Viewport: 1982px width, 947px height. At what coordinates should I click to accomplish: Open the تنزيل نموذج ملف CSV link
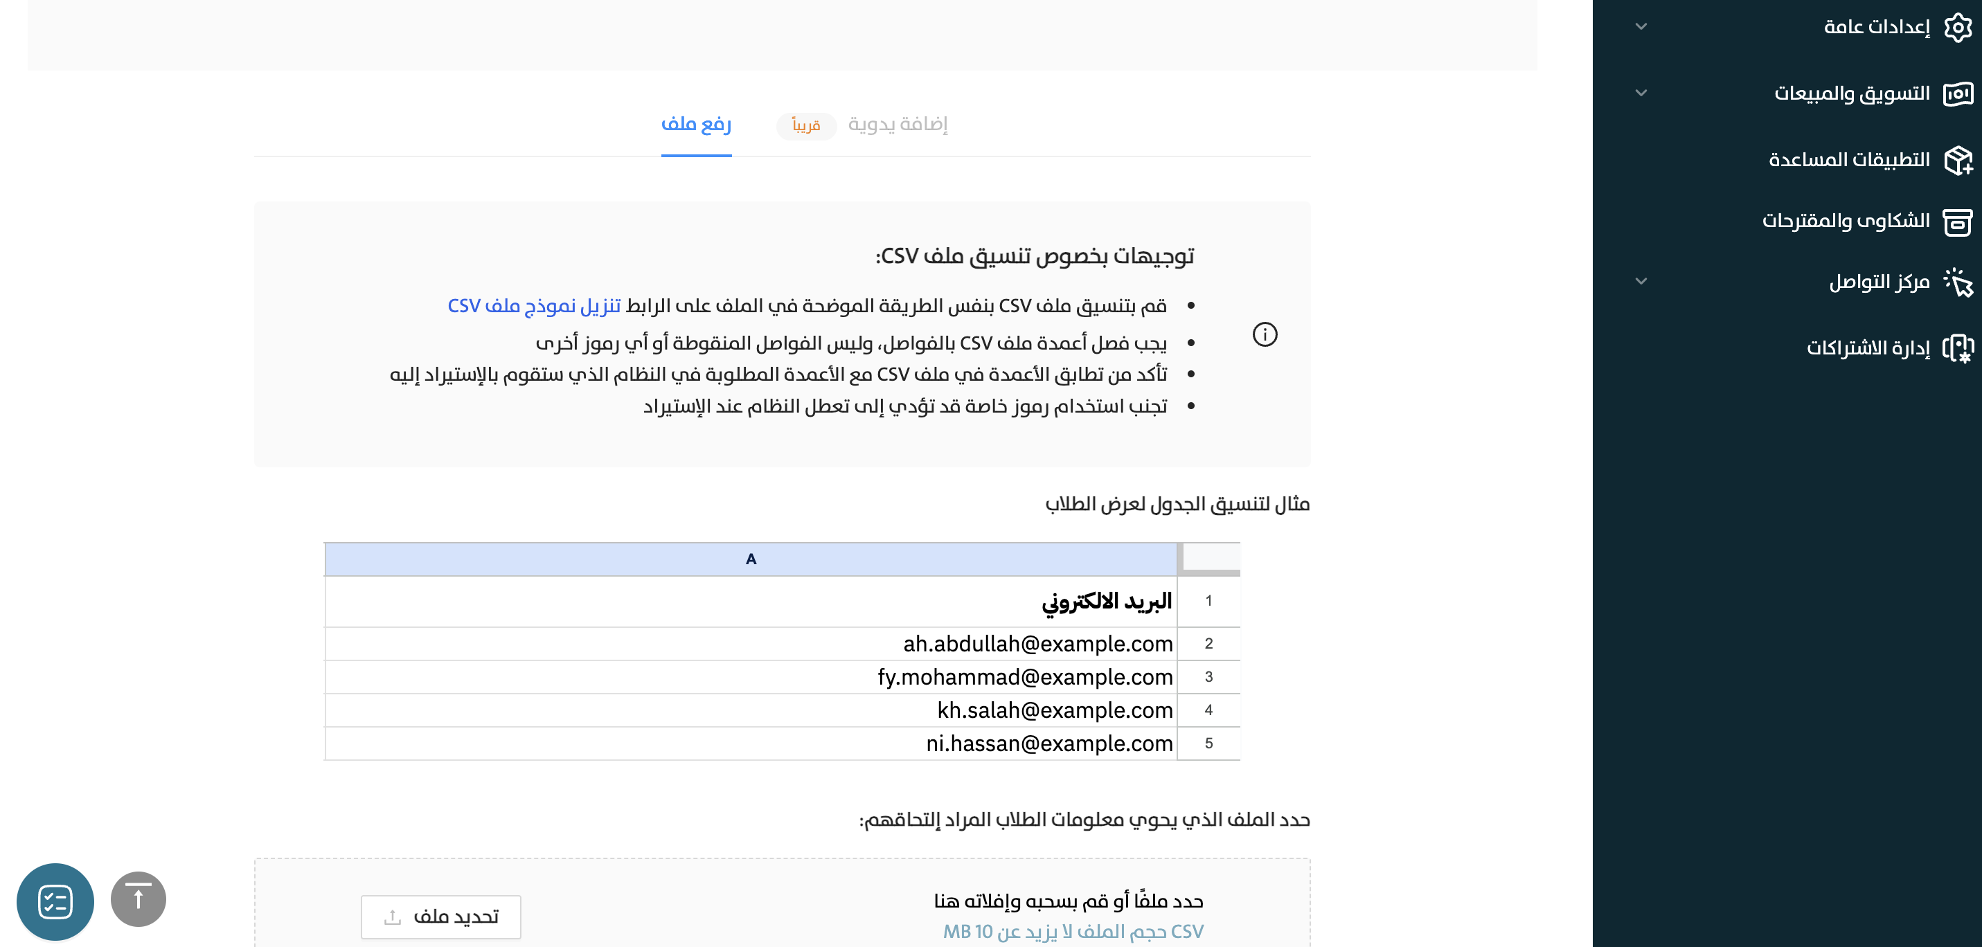(534, 306)
